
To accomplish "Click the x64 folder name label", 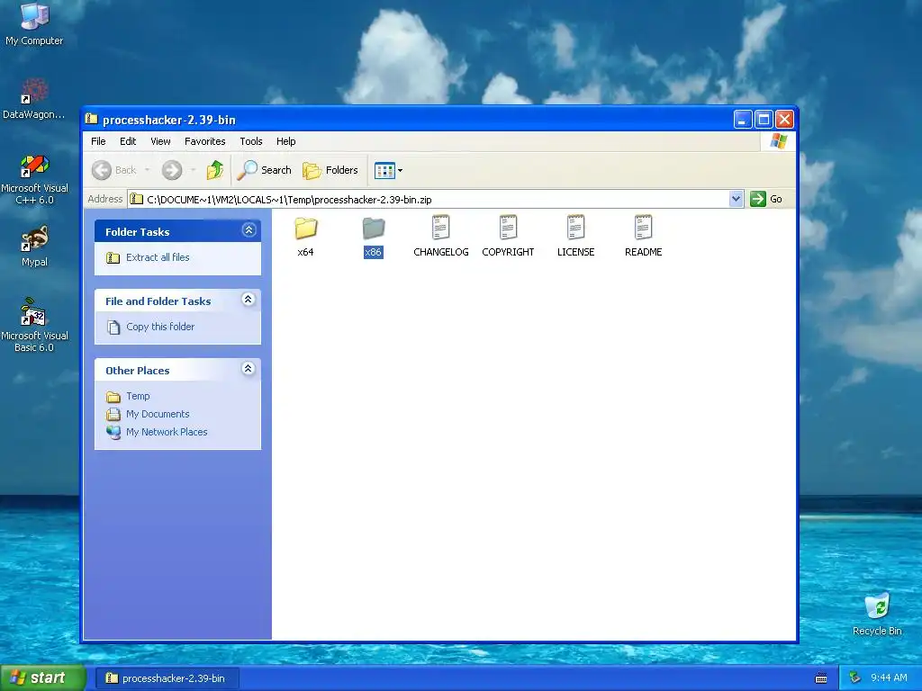I will [x=306, y=252].
